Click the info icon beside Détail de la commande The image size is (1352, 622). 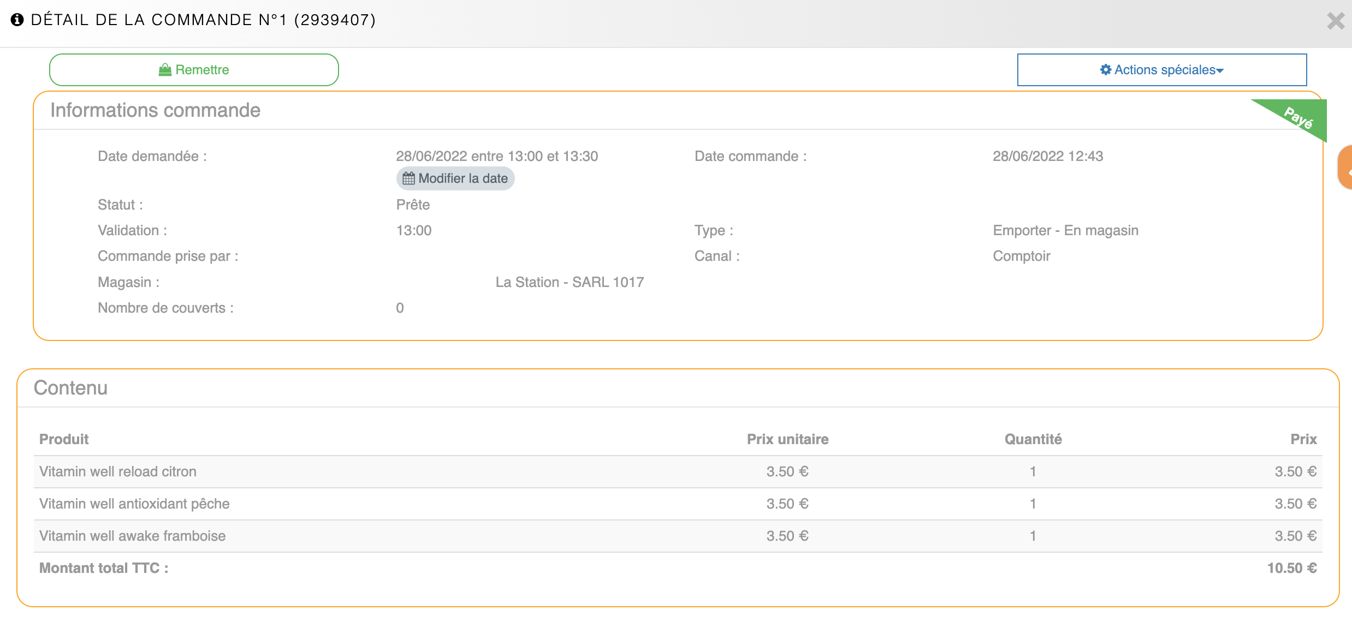(17, 20)
